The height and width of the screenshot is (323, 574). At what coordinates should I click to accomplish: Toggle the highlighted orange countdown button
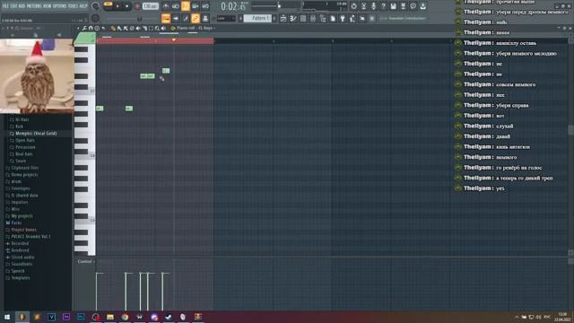click(x=186, y=6)
